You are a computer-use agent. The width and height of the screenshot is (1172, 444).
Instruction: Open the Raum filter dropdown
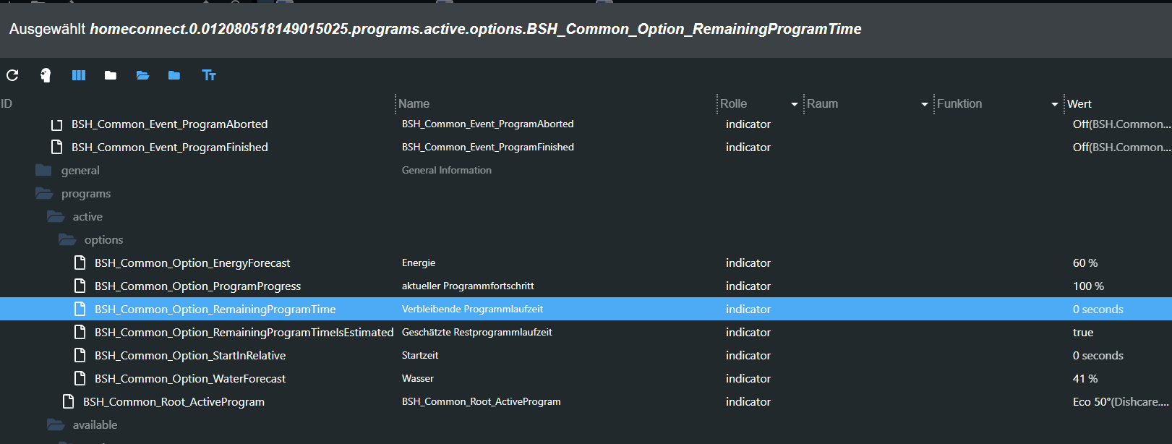[925, 105]
